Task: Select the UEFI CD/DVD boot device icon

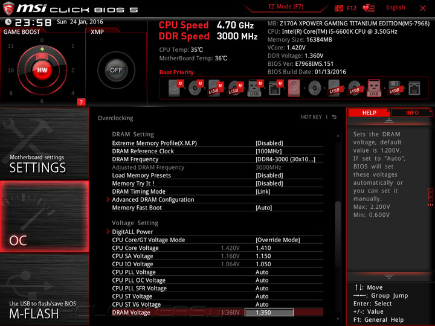Action: [x=196, y=88]
